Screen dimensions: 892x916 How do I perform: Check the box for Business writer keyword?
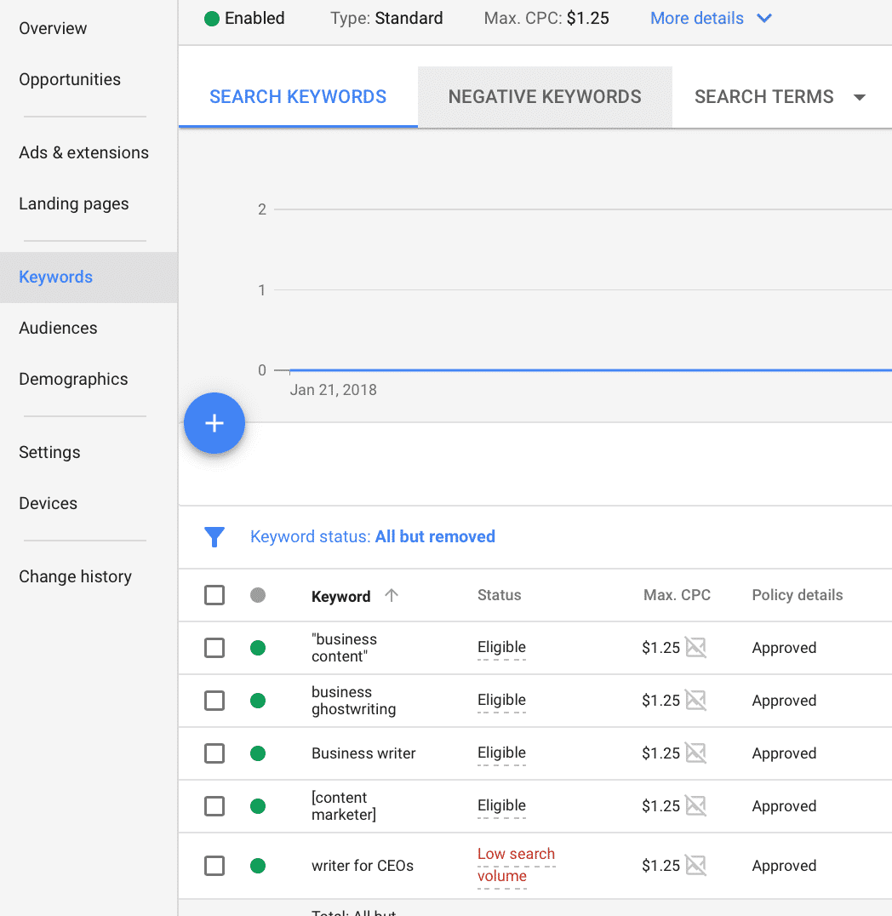pyautogui.click(x=214, y=753)
